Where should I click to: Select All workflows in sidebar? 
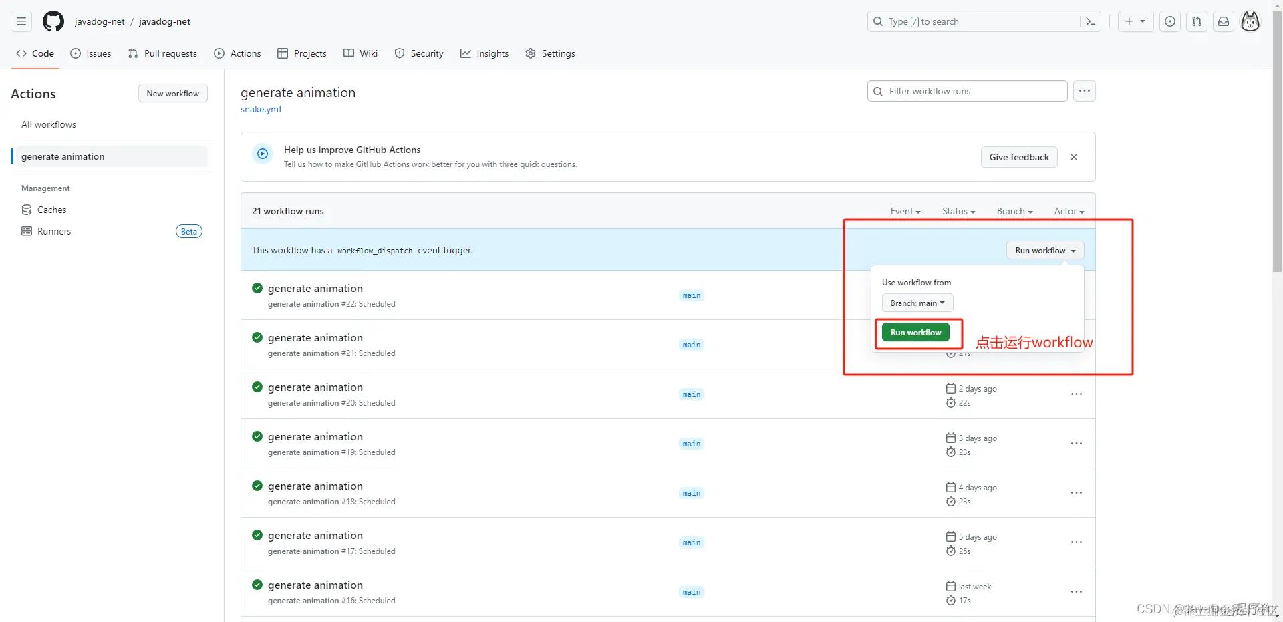coord(49,124)
